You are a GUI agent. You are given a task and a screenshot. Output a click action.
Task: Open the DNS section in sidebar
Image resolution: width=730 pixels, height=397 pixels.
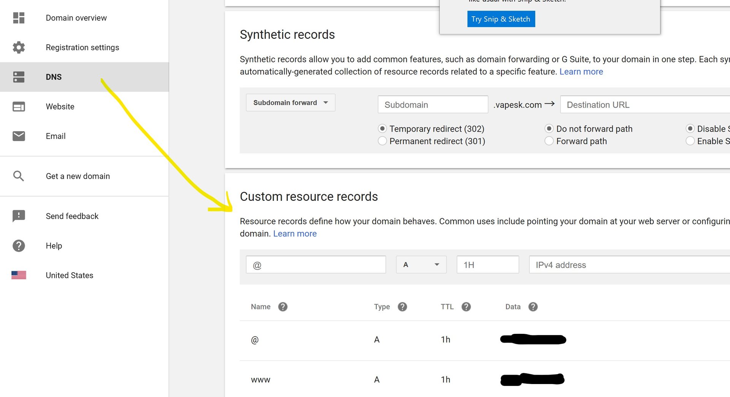pyautogui.click(x=54, y=77)
